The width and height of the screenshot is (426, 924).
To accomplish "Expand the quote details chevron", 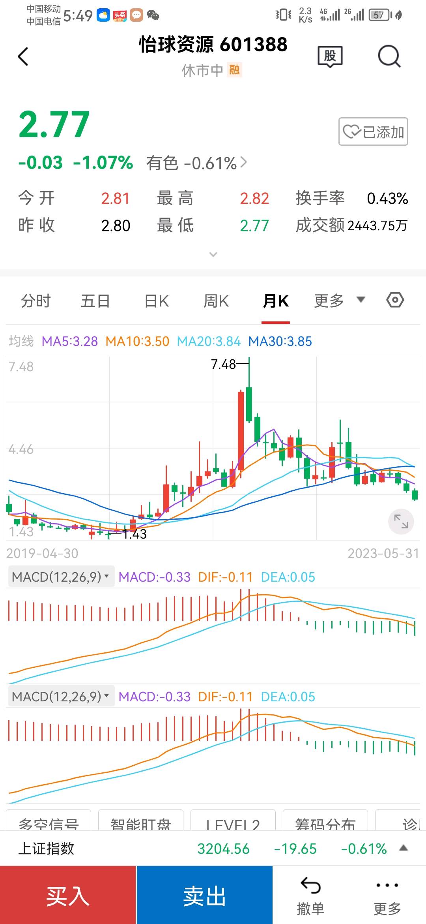I will 213,254.
